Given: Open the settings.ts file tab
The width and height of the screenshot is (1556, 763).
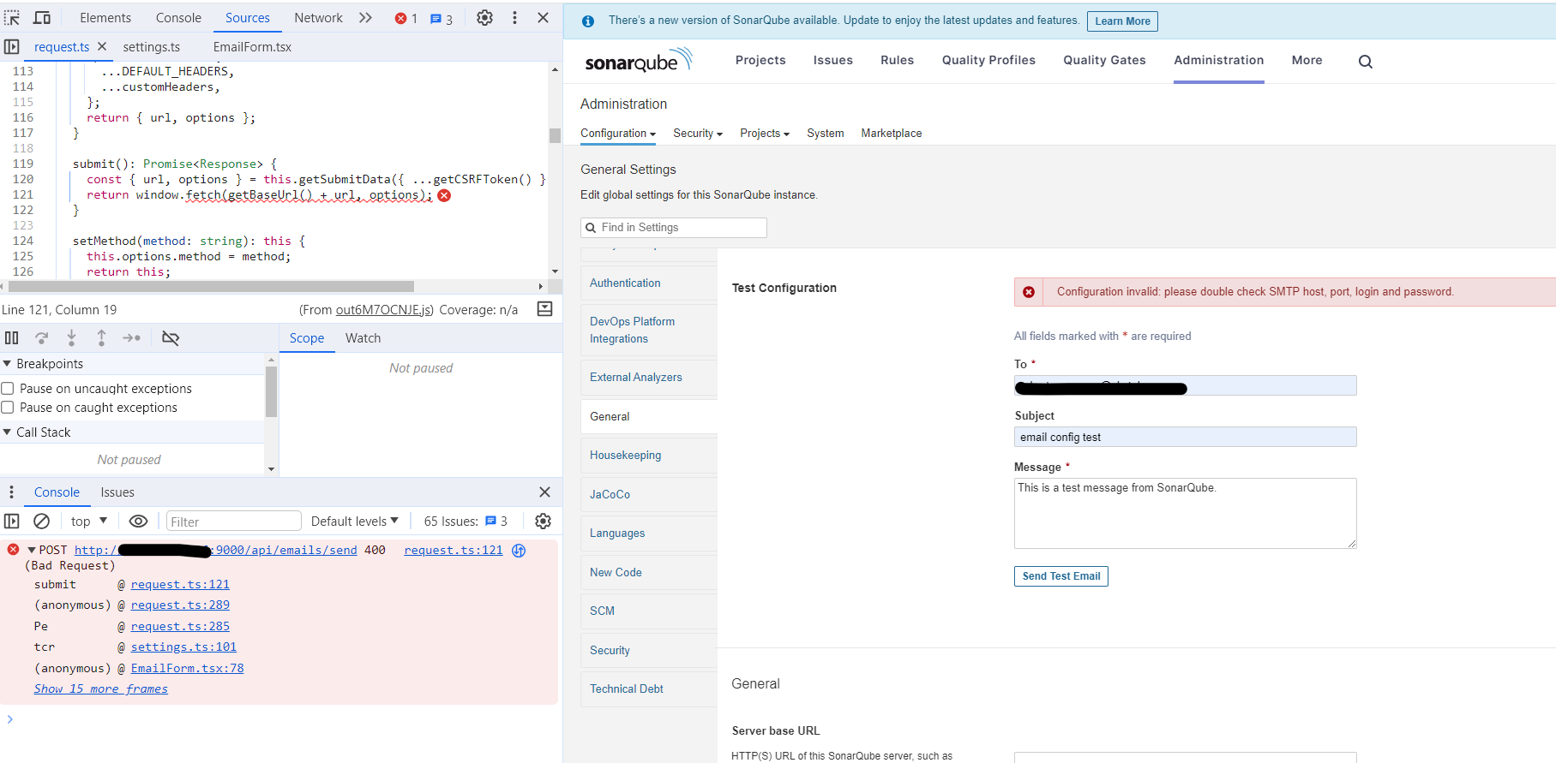Looking at the screenshot, I should 152,47.
